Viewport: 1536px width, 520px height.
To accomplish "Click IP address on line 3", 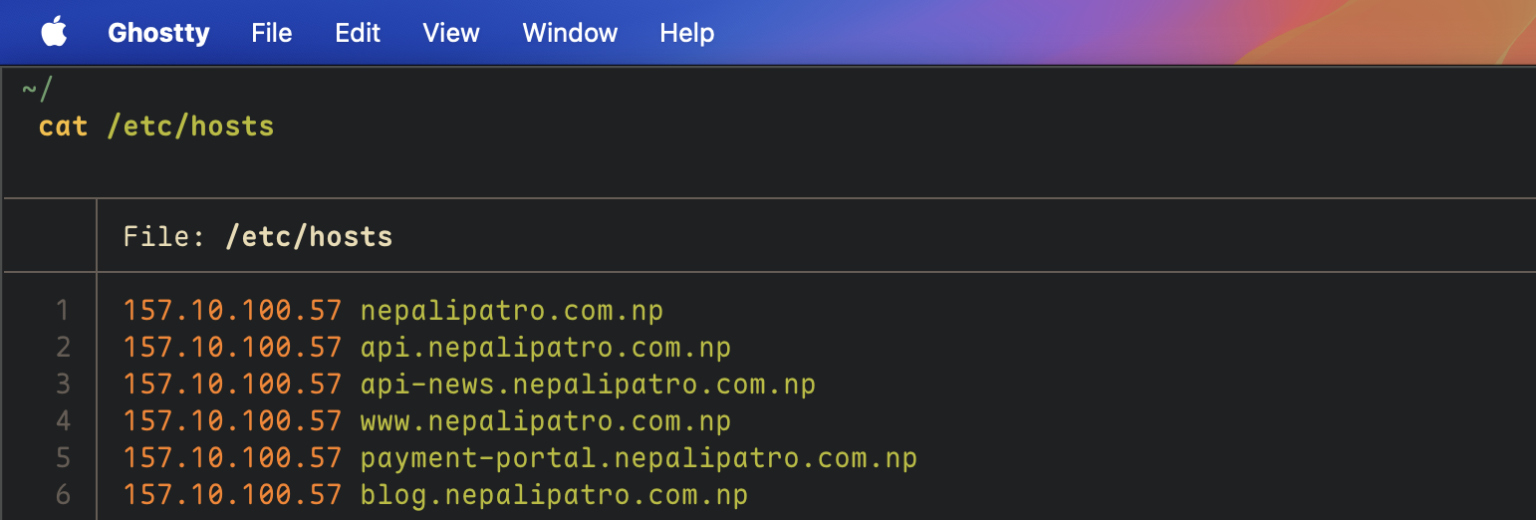I will 233,385.
